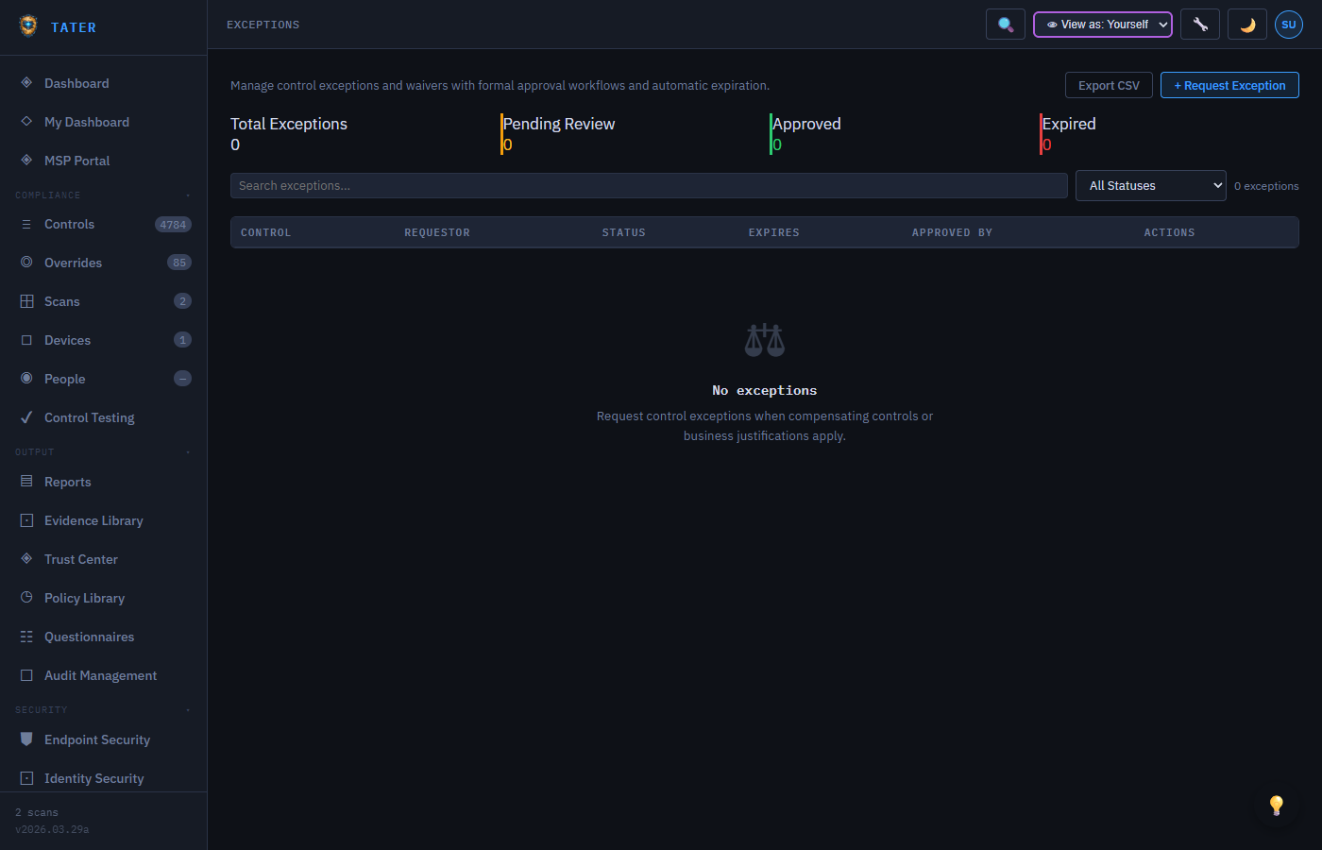Open the People page link
Viewport: 1322px width, 850px height.
[x=104, y=379]
